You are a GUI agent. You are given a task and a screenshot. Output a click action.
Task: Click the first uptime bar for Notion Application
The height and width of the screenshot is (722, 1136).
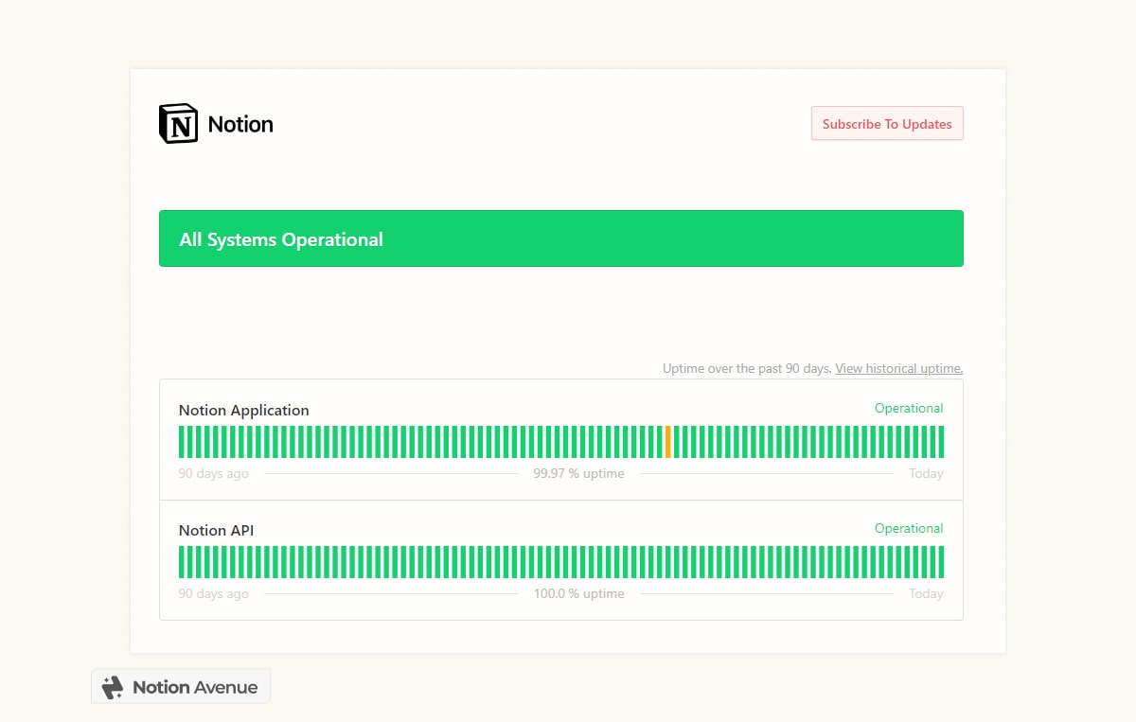[181, 441]
